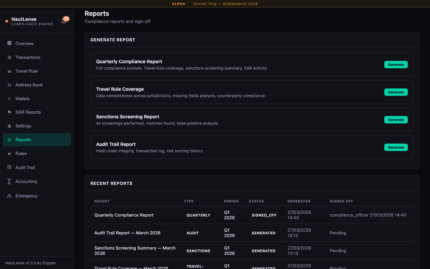
Task: Click the Transactions list icon
Action: click(x=9, y=57)
